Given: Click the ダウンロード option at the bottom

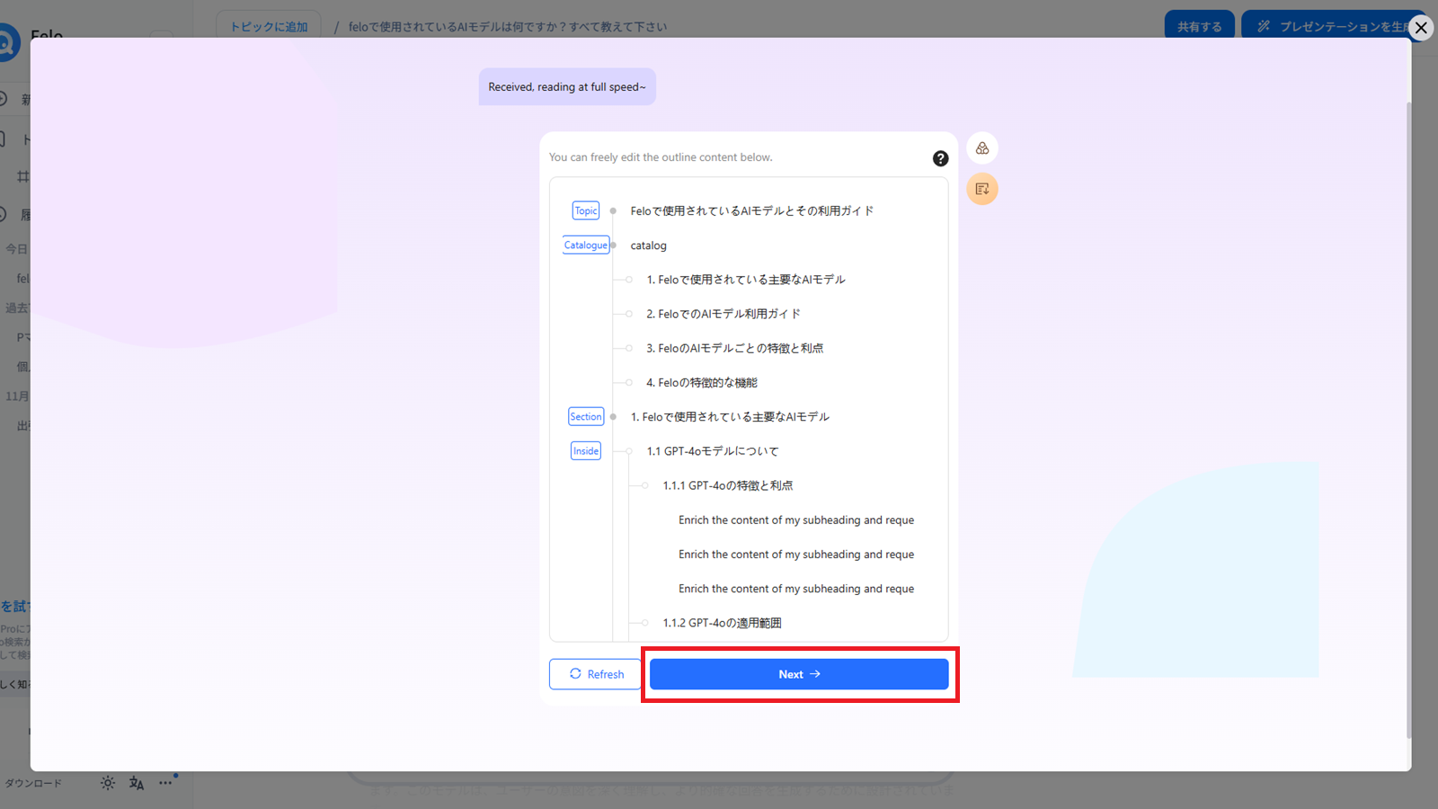Looking at the screenshot, I should (34, 783).
